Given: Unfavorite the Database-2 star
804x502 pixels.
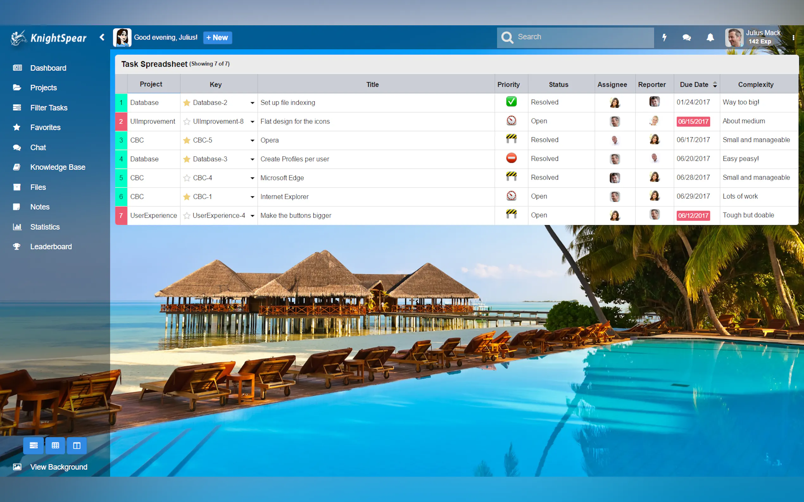Looking at the screenshot, I should click(x=187, y=103).
